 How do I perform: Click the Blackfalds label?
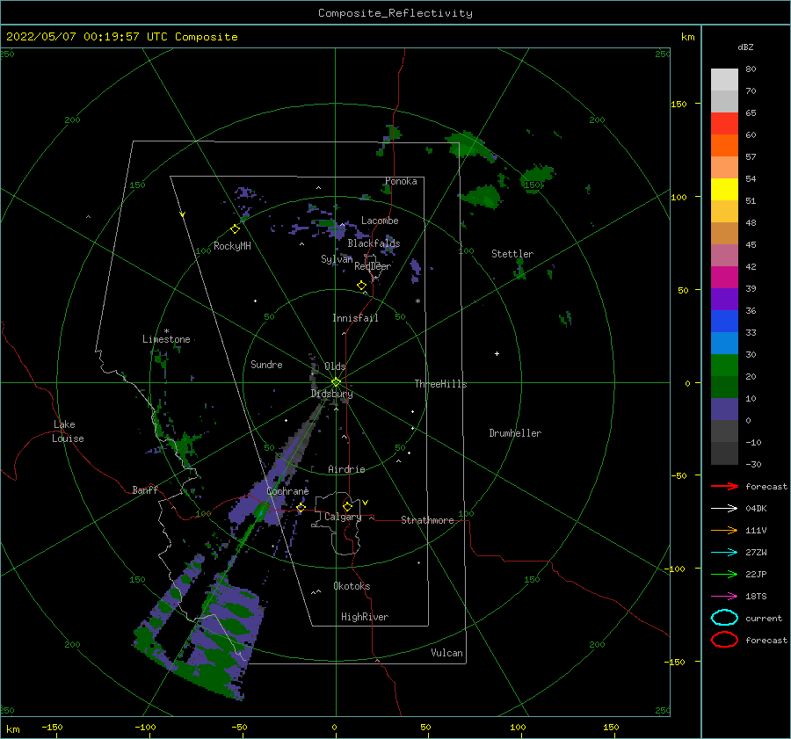(x=374, y=243)
